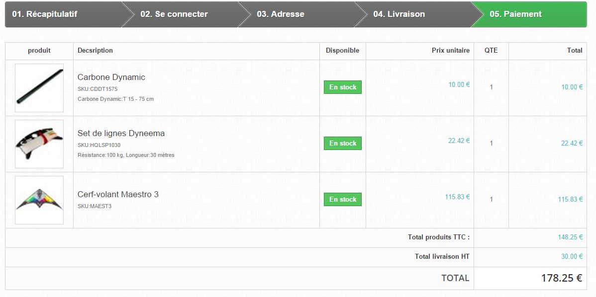Open the Cerf-volant Maestro 3 link

coord(118,194)
